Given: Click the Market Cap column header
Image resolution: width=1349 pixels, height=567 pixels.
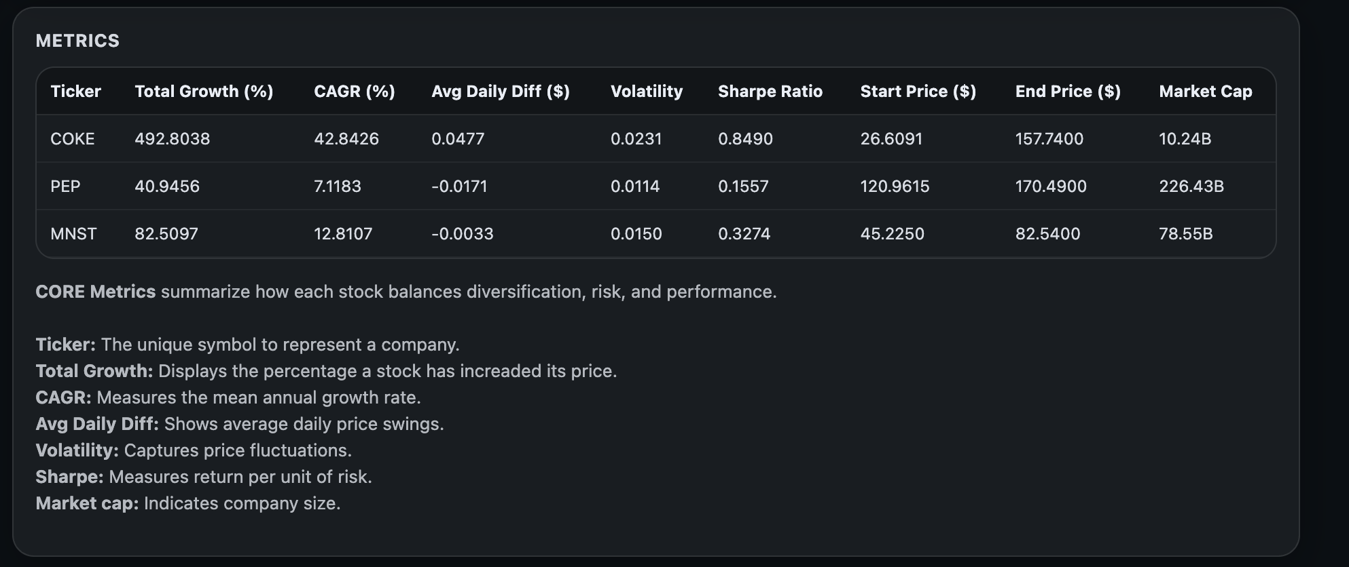Looking at the screenshot, I should pyautogui.click(x=1205, y=92).
